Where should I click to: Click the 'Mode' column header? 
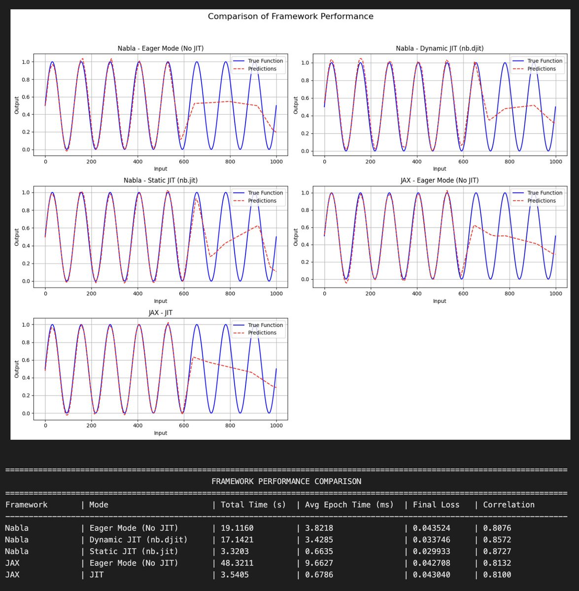pyautogui.click(x=99, y=505)
